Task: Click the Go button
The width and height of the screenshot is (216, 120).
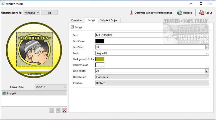Action: point(50,13)
